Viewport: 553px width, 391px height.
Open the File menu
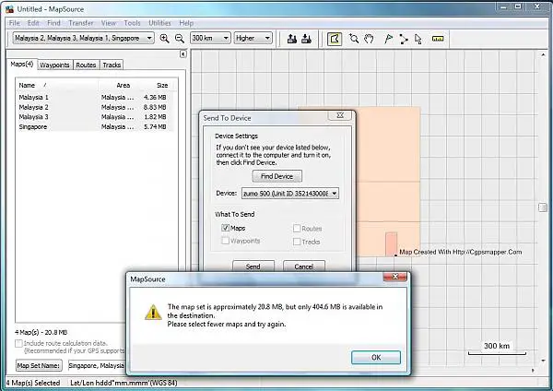(14, 23)
